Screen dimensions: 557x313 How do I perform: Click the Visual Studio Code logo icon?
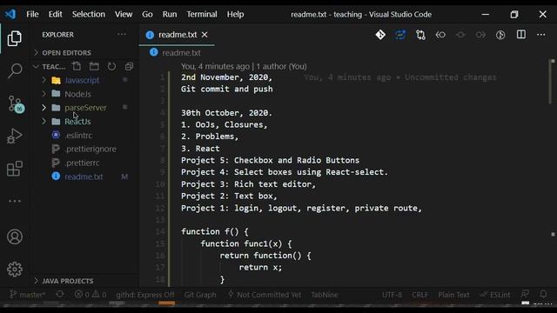pyautogui.click(x=10, y=14)
